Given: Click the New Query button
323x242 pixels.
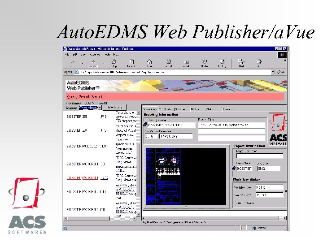Looking at the screenshot, I should point(115,108).
